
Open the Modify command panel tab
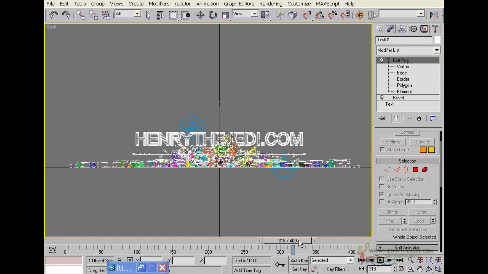[390, 29]
